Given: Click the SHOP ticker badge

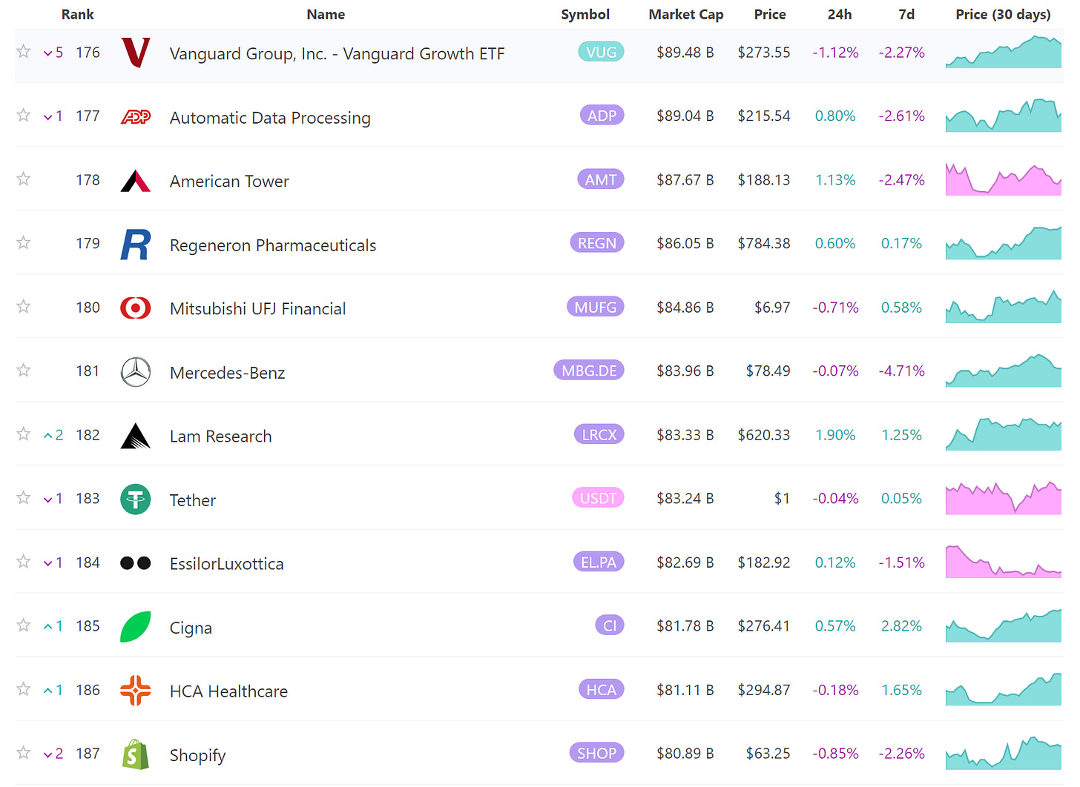Looking at the screenshot, I should (596, 753).
